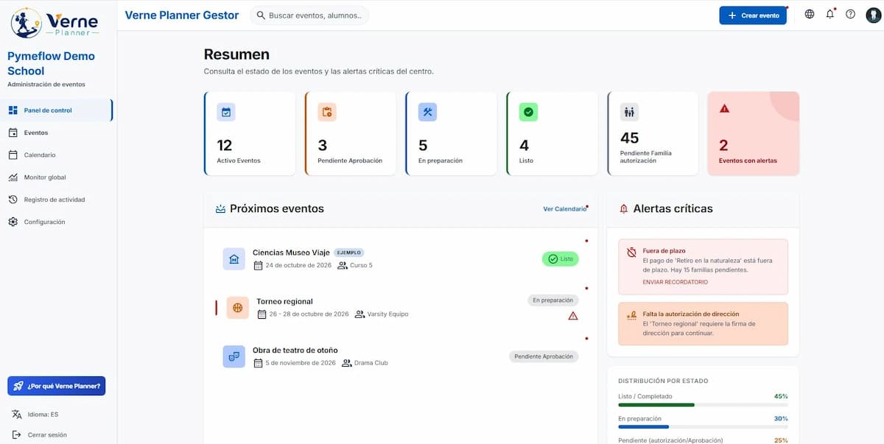Click ¿Por qué Verne Planner? button
Viewport: 884px width, 444px height.
57,386
